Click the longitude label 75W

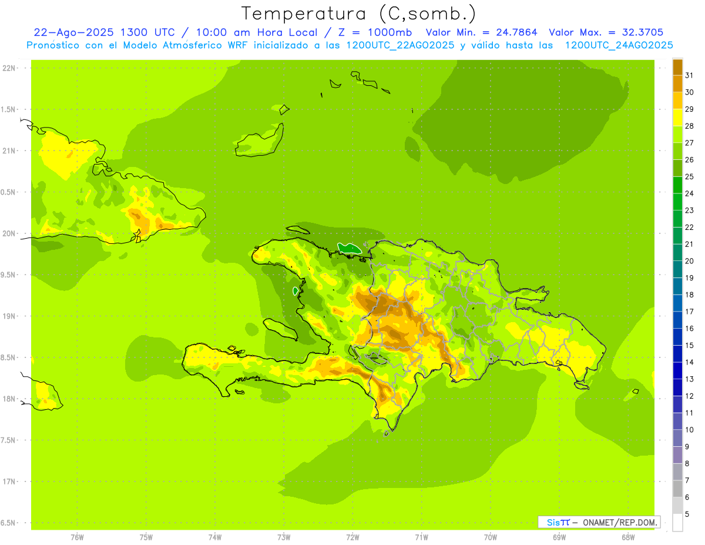coord(146,537)
